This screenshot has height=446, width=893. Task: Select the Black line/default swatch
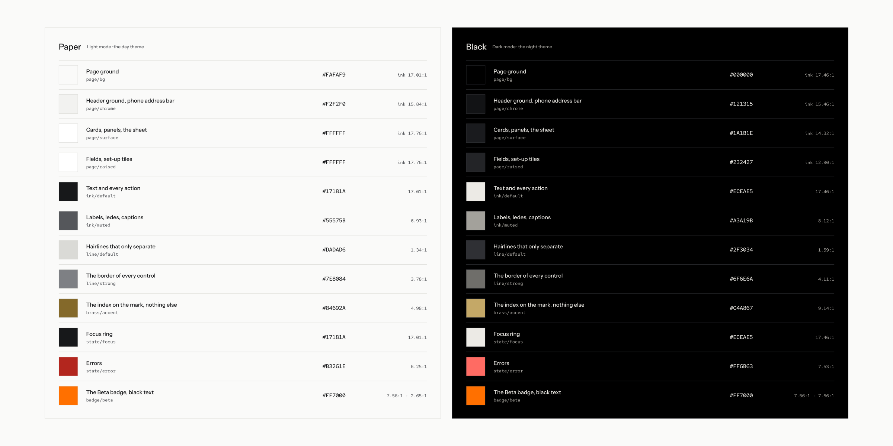click(x=476, y=250)
